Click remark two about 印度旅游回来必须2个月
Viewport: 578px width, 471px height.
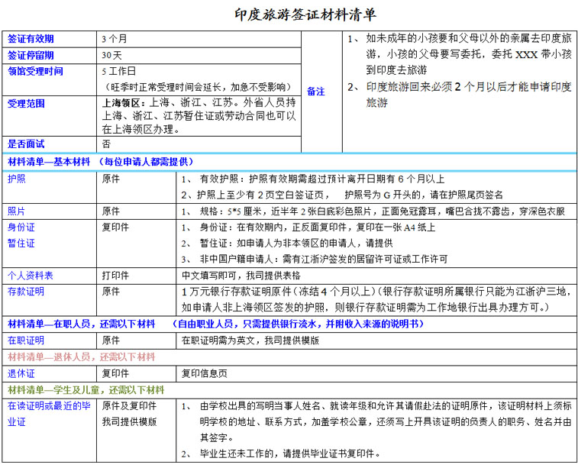pyautogui.click(x=460, y=95)
